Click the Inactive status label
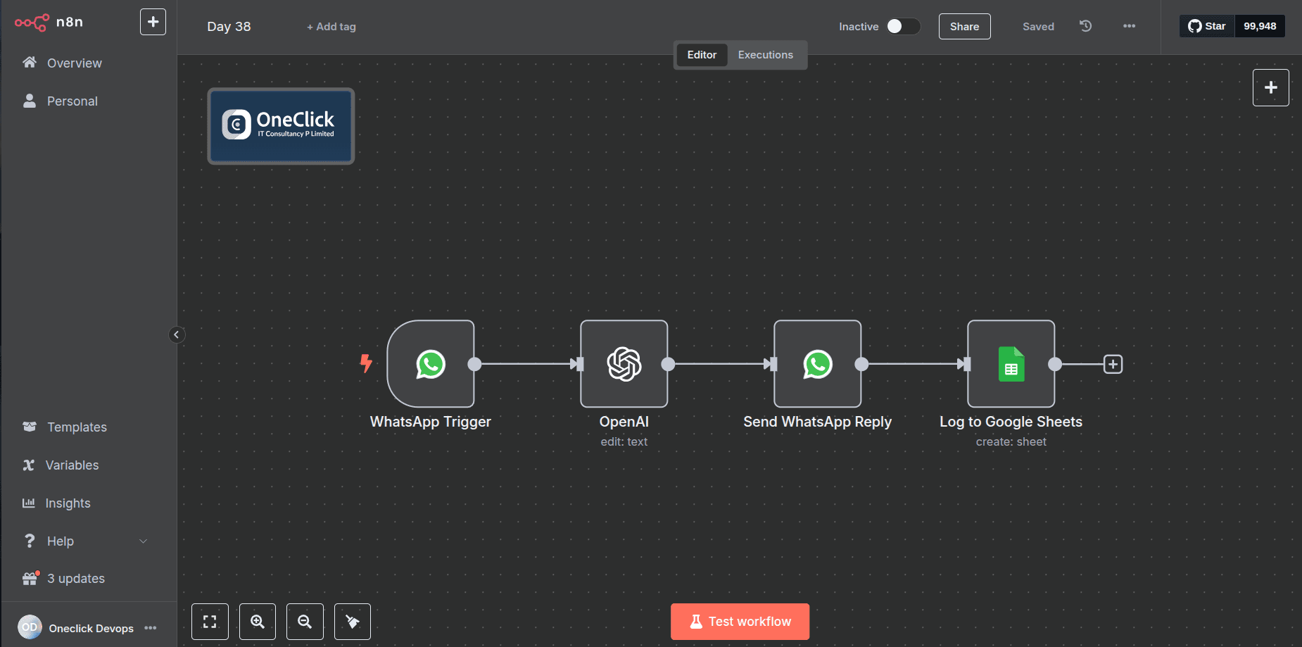Image resolution: width=1302 pixels, height=647 pixels. coord(859,27)
